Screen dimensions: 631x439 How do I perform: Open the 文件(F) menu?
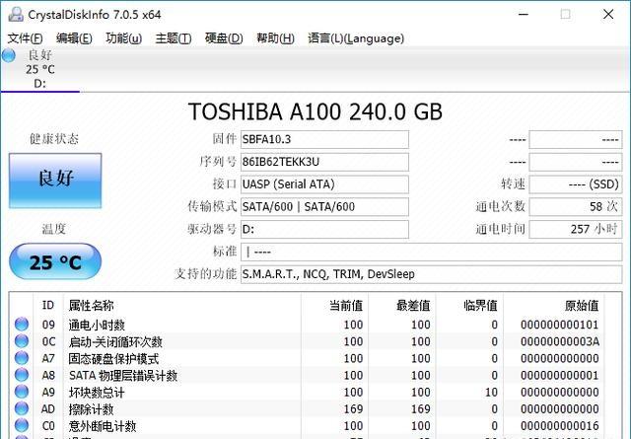[25, 38]
